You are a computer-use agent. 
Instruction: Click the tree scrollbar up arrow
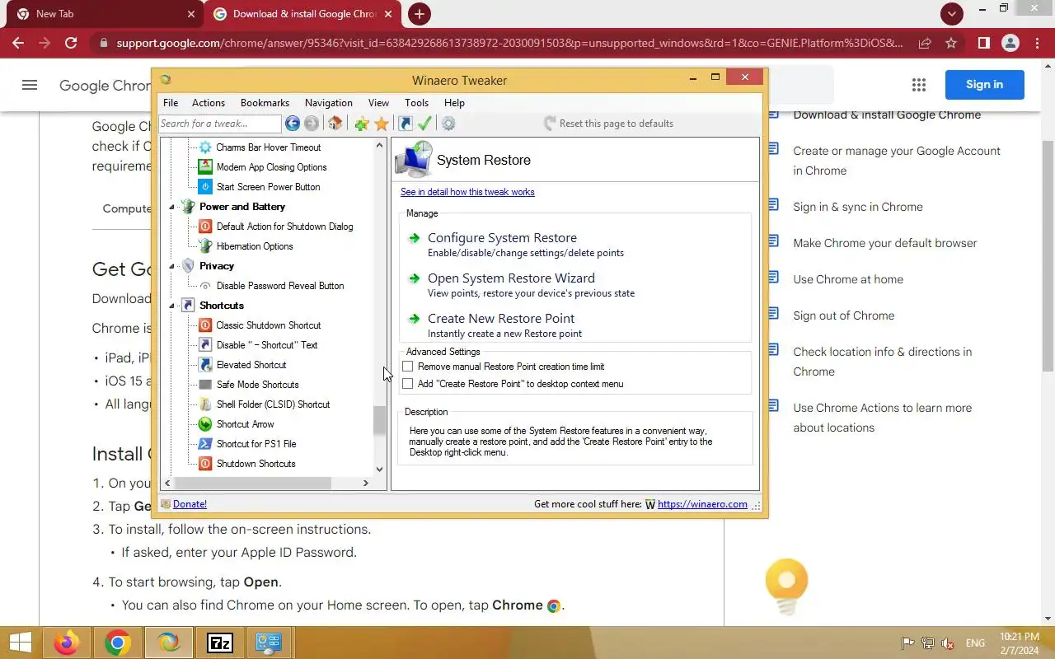click(379, 145)
